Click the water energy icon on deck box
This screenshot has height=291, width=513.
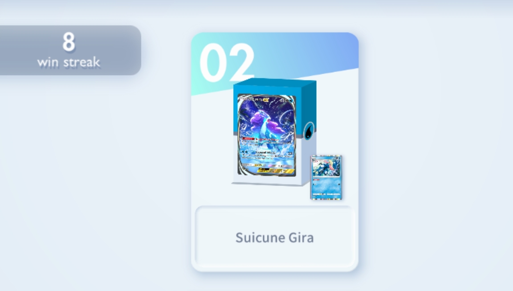coord(309,131)
